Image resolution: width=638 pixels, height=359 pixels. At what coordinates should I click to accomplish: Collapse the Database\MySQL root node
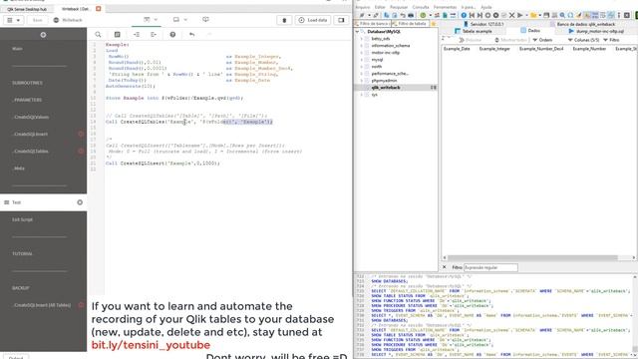(x=357, y=31)
